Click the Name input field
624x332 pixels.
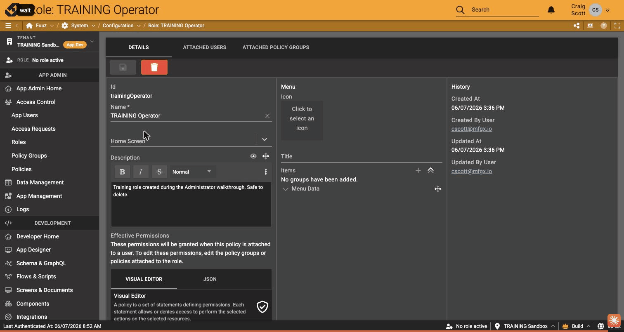pos(187,116)
